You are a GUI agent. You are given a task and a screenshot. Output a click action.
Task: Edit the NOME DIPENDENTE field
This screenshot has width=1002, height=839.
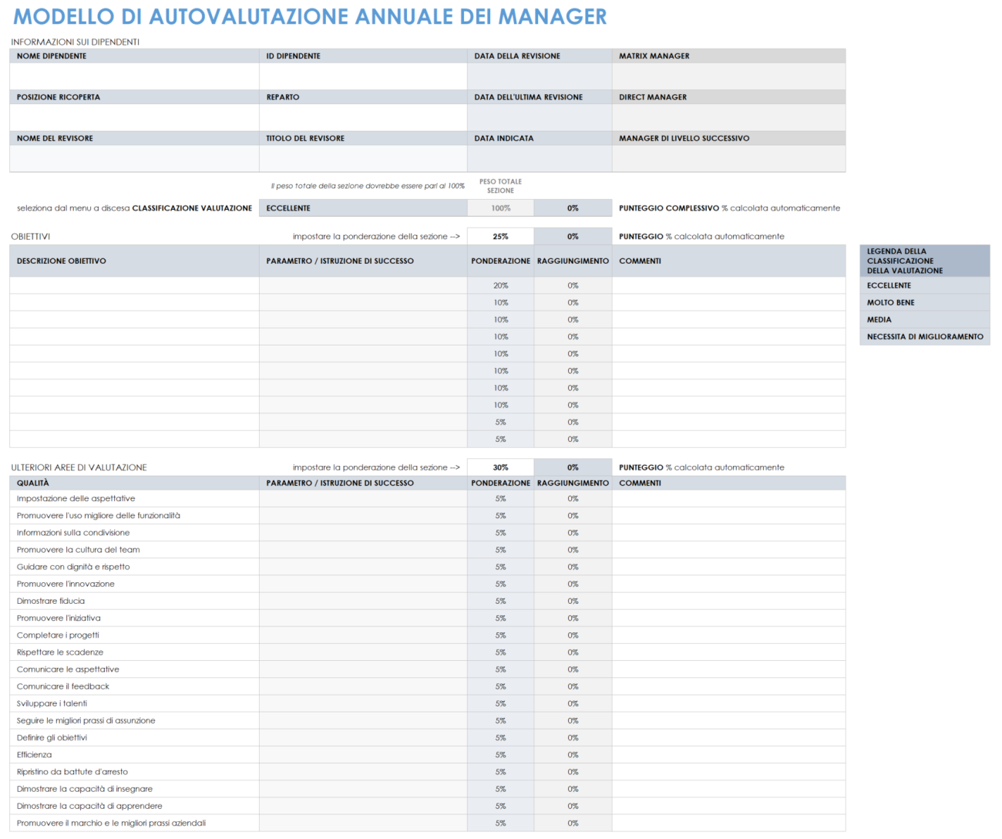coord(133,75)
